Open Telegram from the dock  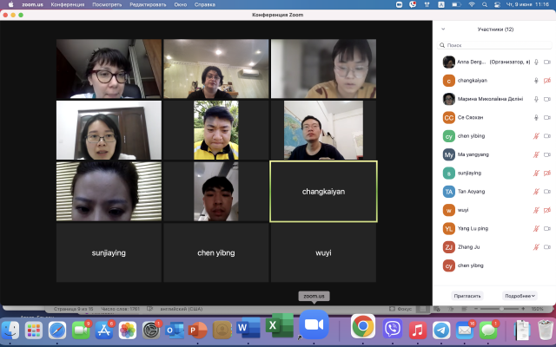tap(441, 330)
